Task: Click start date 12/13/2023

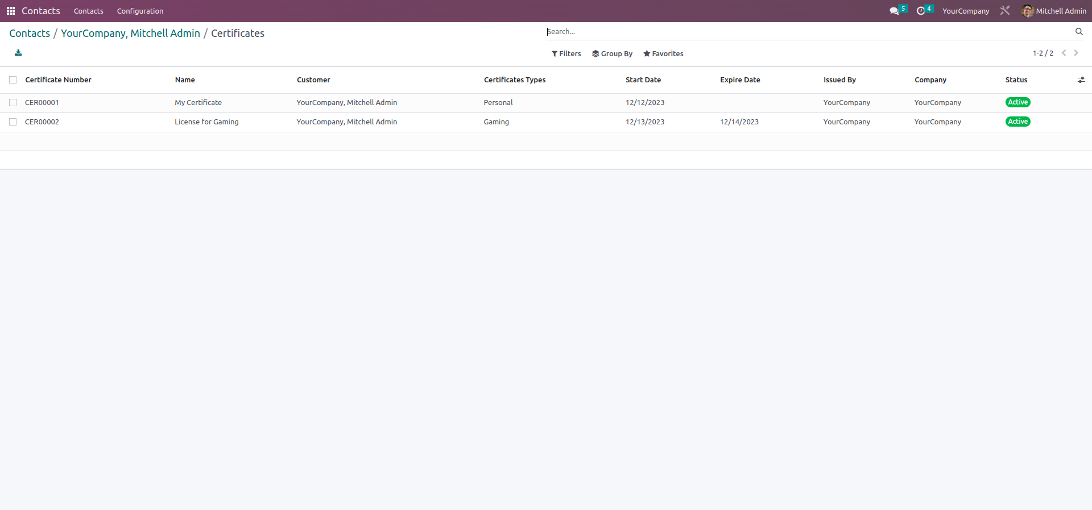Action: tap(645, 122)
